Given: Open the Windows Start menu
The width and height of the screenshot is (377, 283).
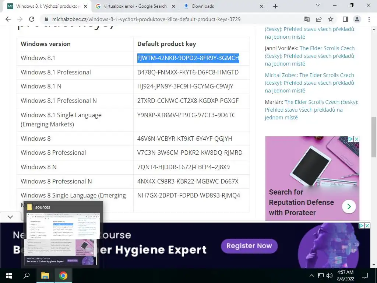Looking at the screenshot, I should click(9, 276).
